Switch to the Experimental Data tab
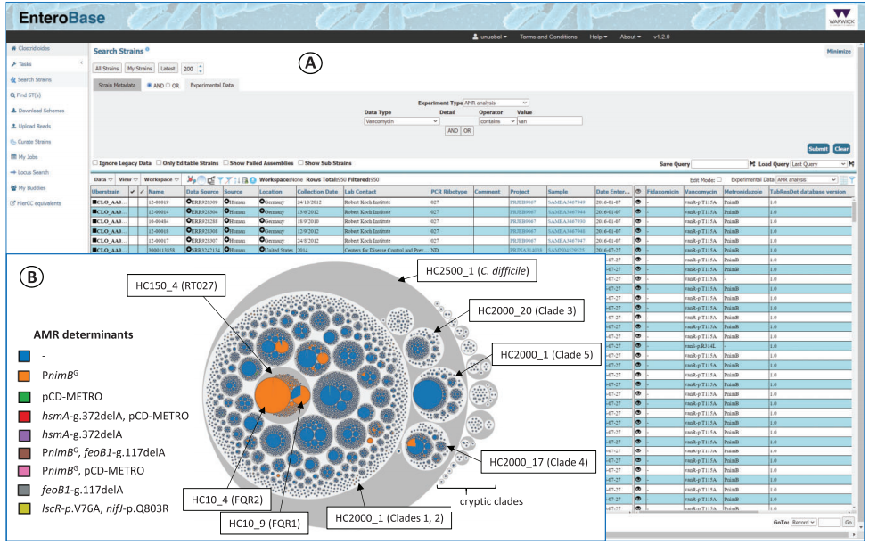869x545 pixels. click(212, 86)
